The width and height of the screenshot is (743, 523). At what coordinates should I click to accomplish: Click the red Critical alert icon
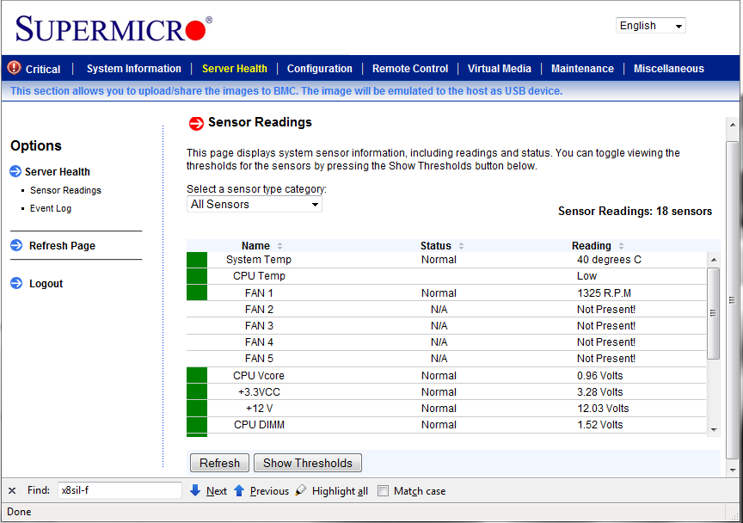coord(15,68)
